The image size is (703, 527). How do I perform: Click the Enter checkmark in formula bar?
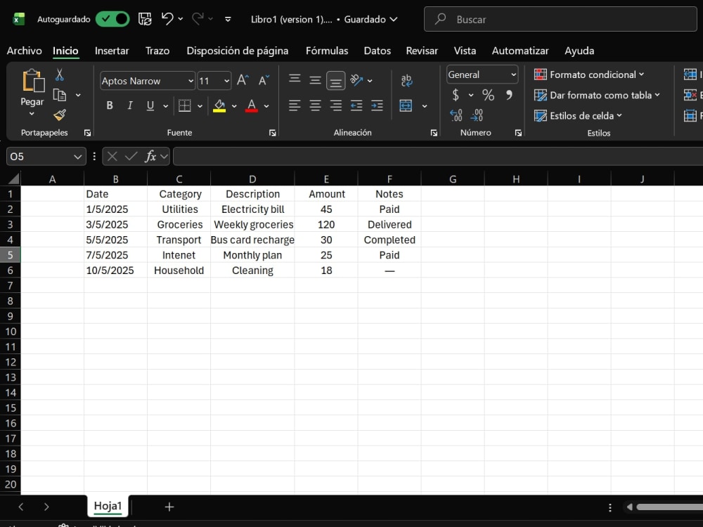131,157
